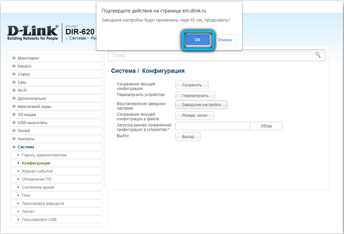Open Трассировка маршрута submenu item

point(56,204)
